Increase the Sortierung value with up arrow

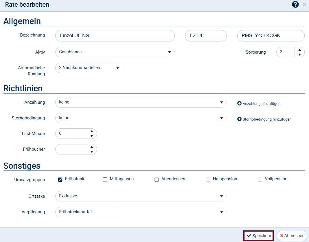[299, 50]
